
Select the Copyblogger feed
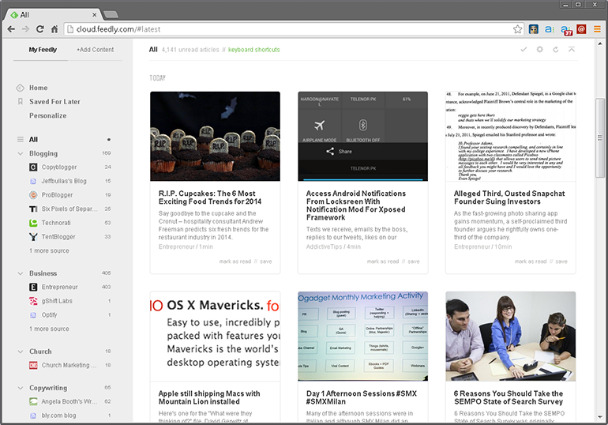coord(58,167)
